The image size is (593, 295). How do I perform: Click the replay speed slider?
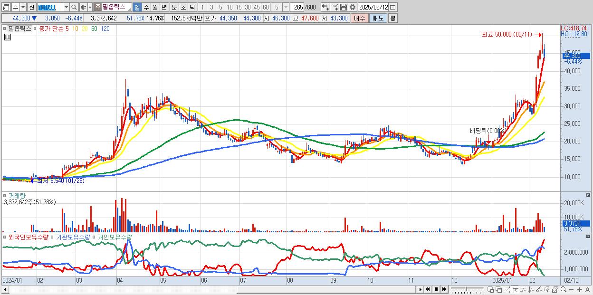point(467,289)
